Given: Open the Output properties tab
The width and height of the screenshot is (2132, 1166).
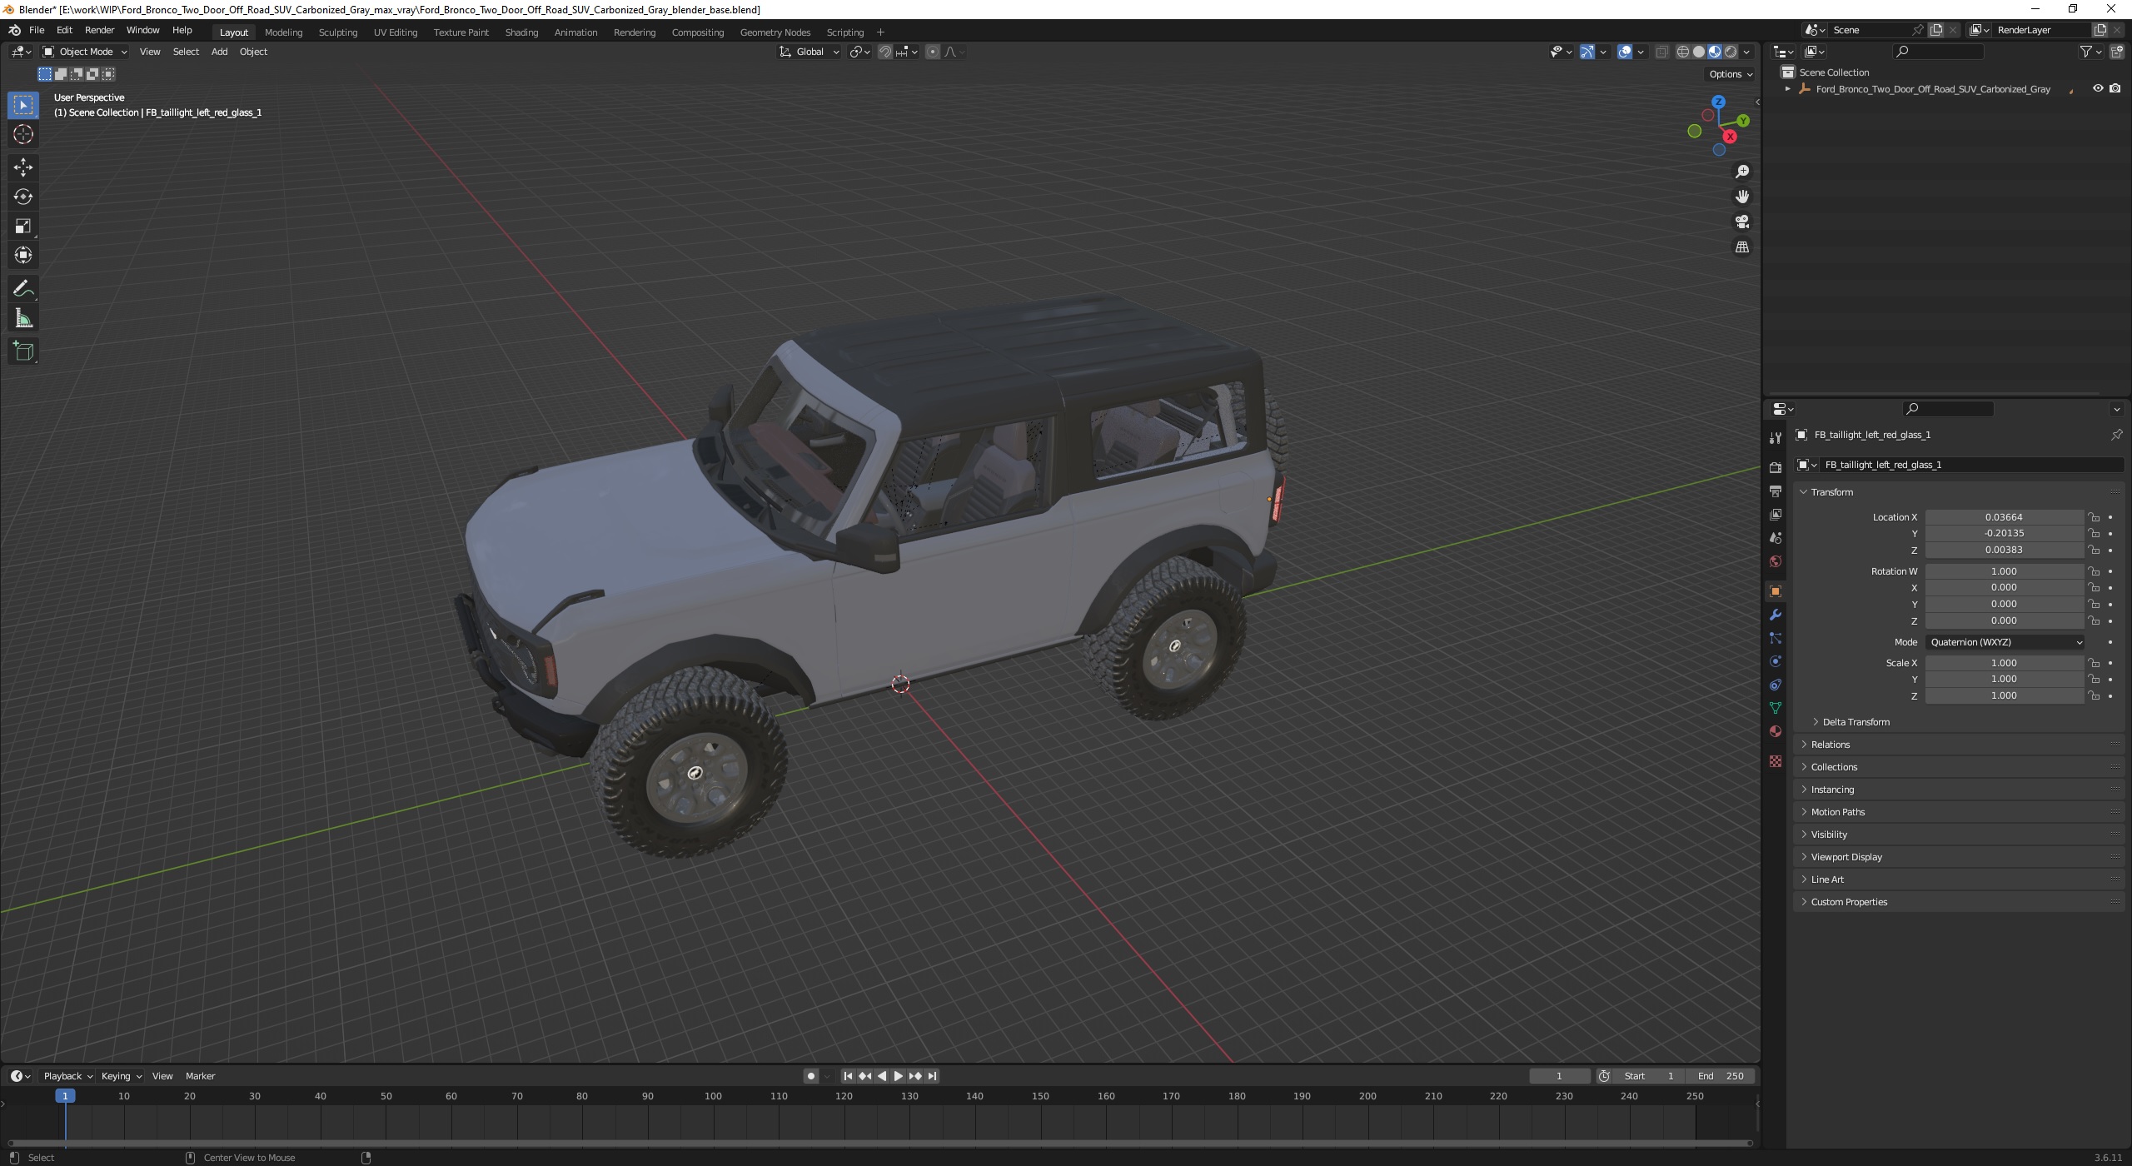Looking at the screenshot, I should click(x=1776, y=491).
